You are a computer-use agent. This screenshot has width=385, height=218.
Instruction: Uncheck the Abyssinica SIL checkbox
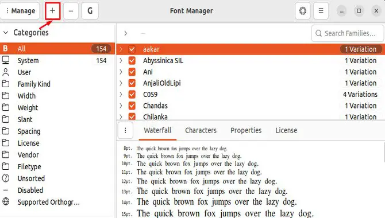click(x=132, y=60)
